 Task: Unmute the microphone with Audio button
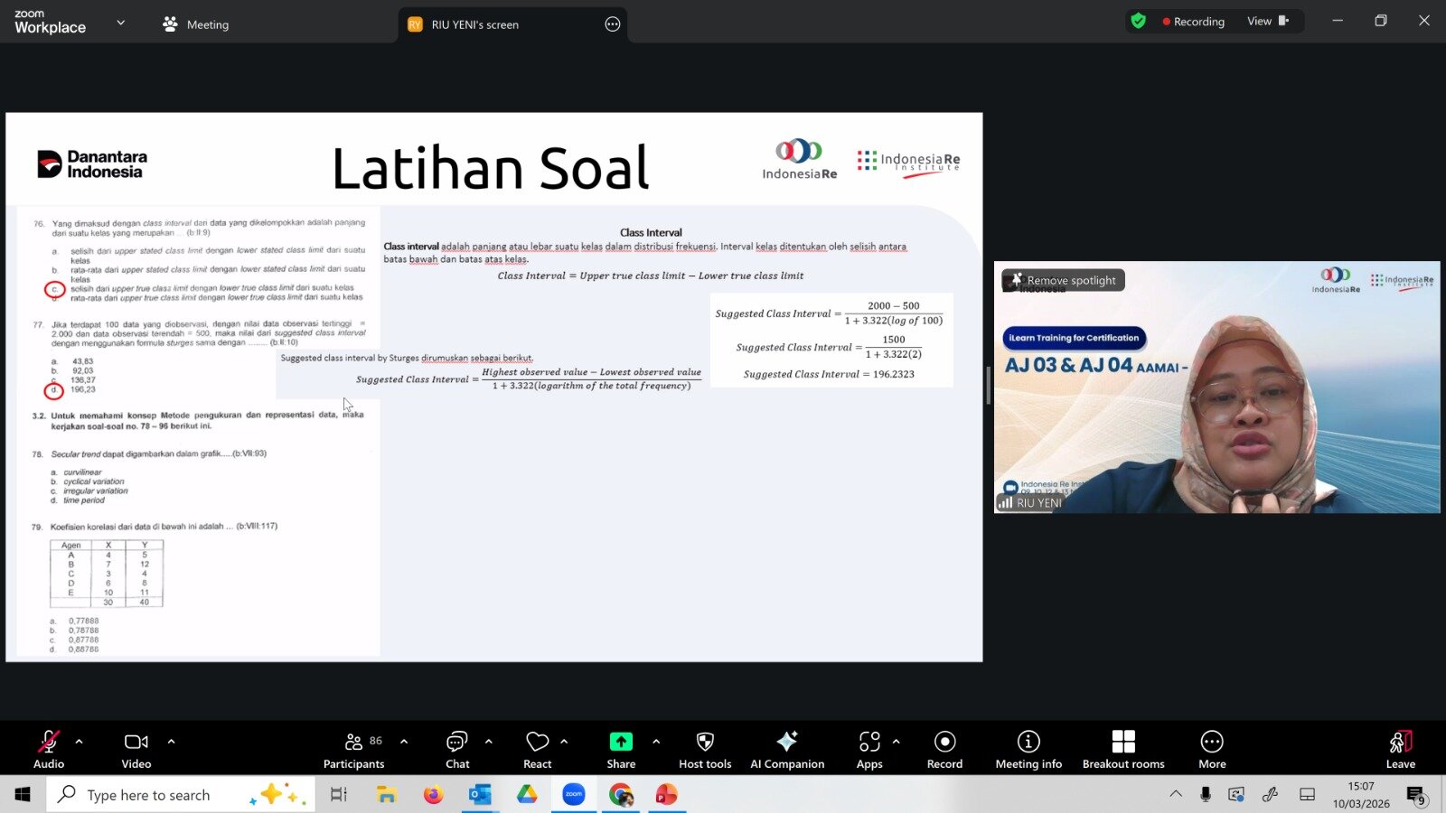point(49,749)
